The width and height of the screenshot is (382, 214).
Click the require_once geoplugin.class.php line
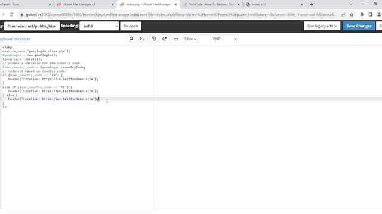point(36,51)
